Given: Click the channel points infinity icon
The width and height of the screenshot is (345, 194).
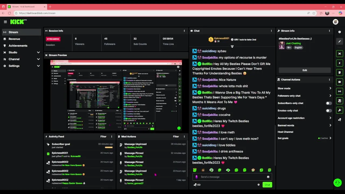Looking at the screenshot, I should pos(197,185).
